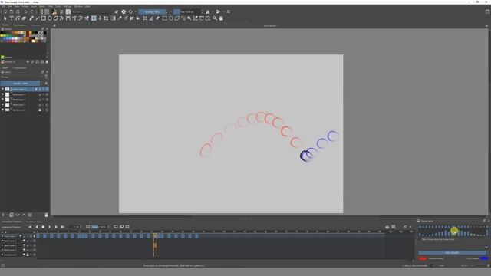This screenshot has height=276, width=491.
Task: Select the Pan tool
Action: pyautogui.click(x=221, y=18)
